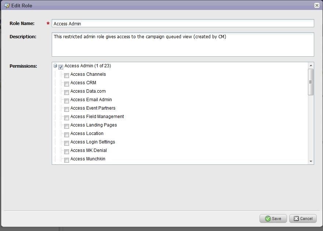Screen dimensions: 323x231
Task: Uncheck the Access Admin parent checkbox
Action: click(61, 67)
